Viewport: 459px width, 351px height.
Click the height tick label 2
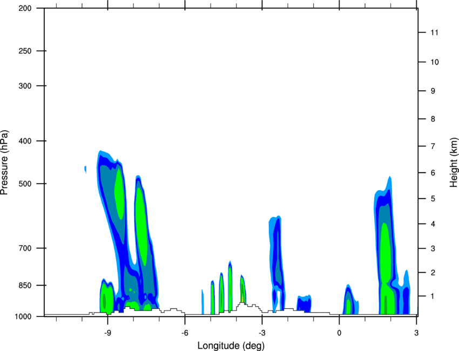(433, 273)
